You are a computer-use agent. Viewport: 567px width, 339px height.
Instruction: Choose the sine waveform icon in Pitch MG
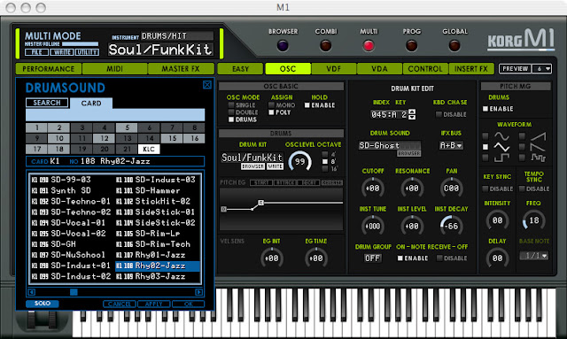pos(502,136)
